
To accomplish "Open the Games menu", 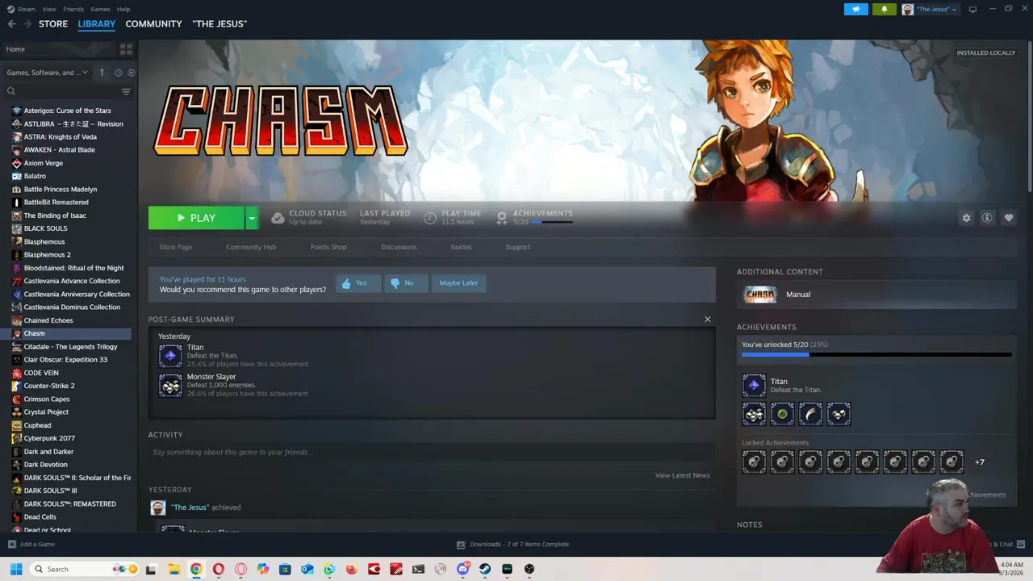I will click(100, 9).
